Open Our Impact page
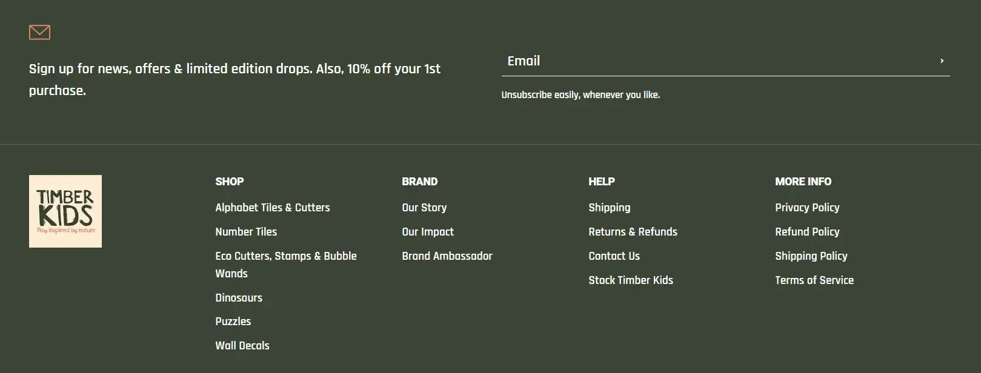Image resolution: width=981 pixels, height=373 pixels. 427,231
